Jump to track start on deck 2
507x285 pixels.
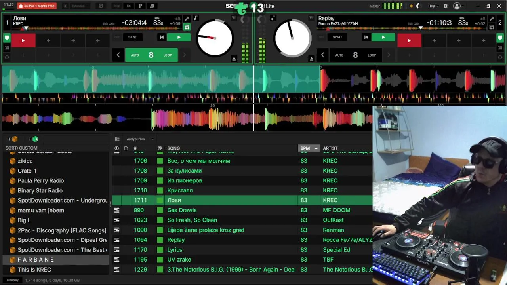pyautogui.click(x=366, y=37)
